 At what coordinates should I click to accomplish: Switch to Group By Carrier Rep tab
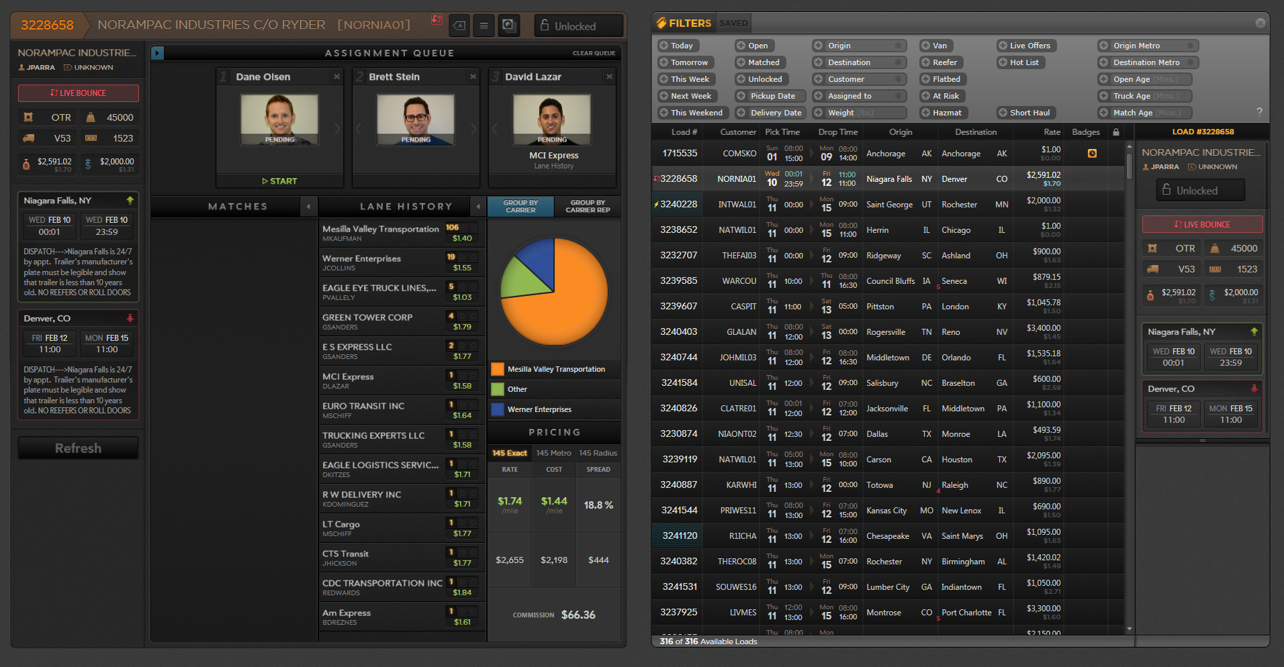coord(588,207)
